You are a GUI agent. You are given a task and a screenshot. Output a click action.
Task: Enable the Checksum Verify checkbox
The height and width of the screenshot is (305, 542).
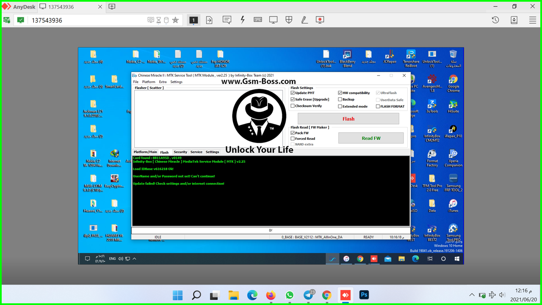(293, 106)
